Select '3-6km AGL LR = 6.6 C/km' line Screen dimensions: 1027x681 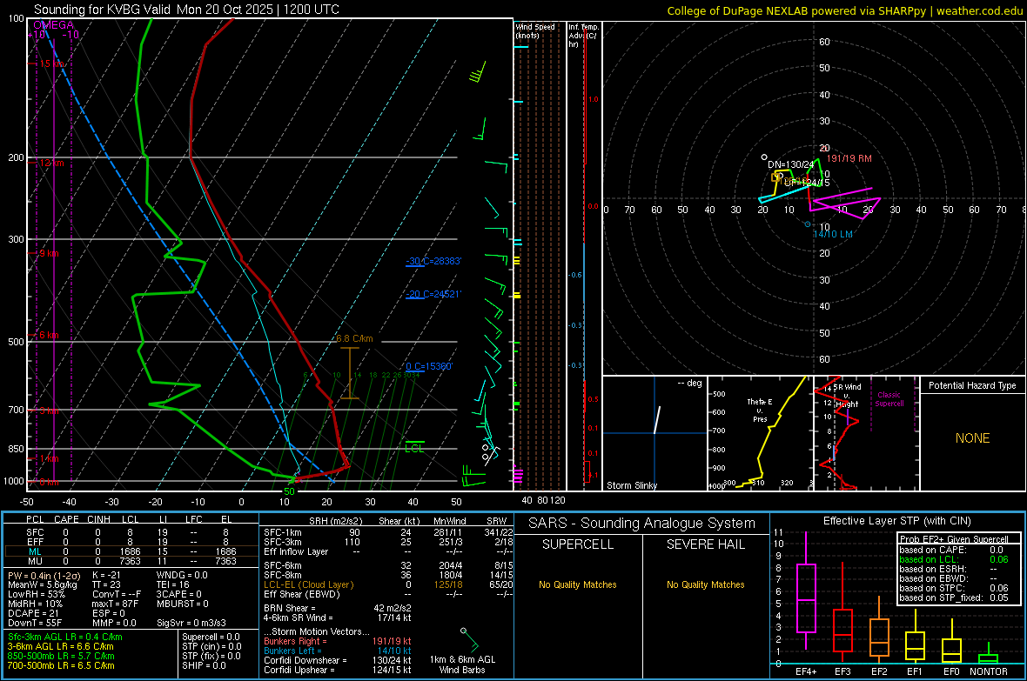coord(60,646)
